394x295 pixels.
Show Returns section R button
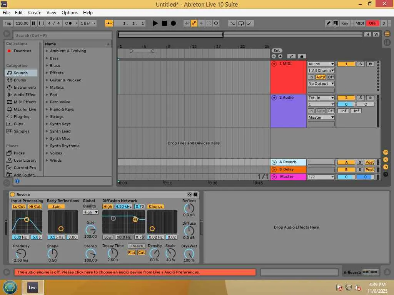point(386,159)
